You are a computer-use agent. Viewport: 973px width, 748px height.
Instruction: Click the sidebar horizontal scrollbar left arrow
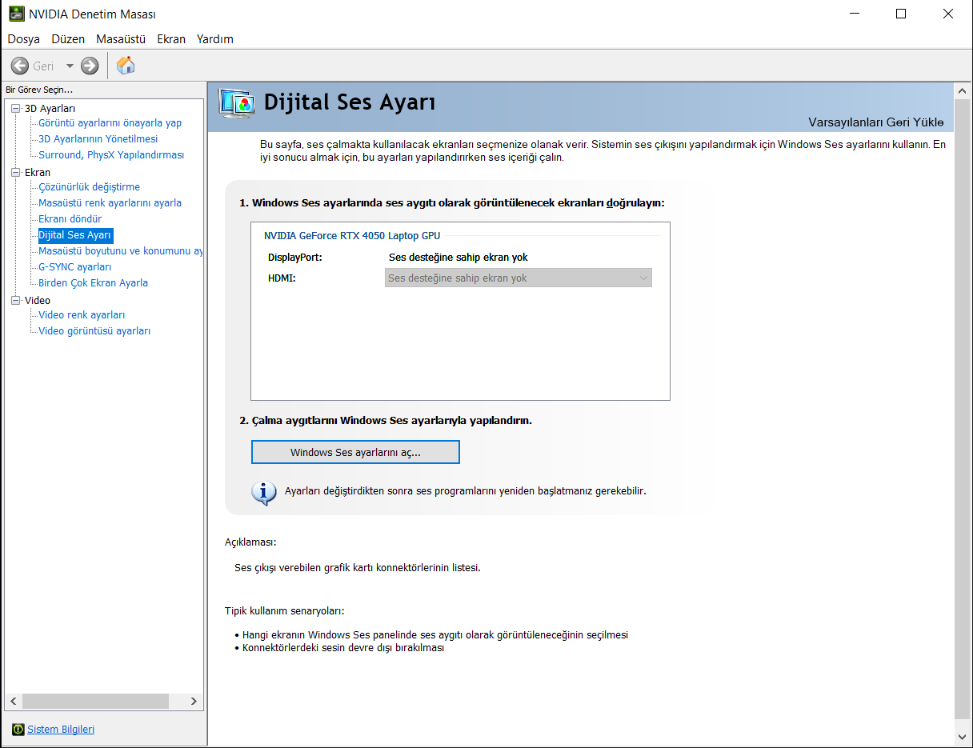(x=14, y=702)
